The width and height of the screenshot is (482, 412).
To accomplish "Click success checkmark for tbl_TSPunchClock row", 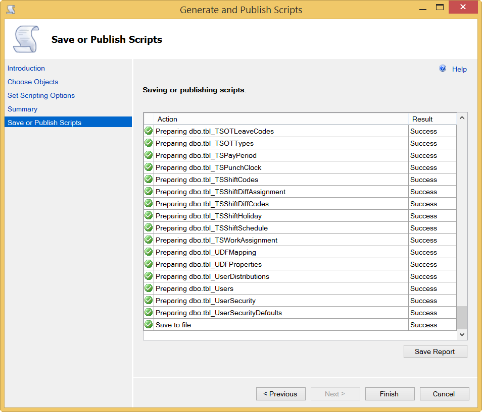I will 149,167.
